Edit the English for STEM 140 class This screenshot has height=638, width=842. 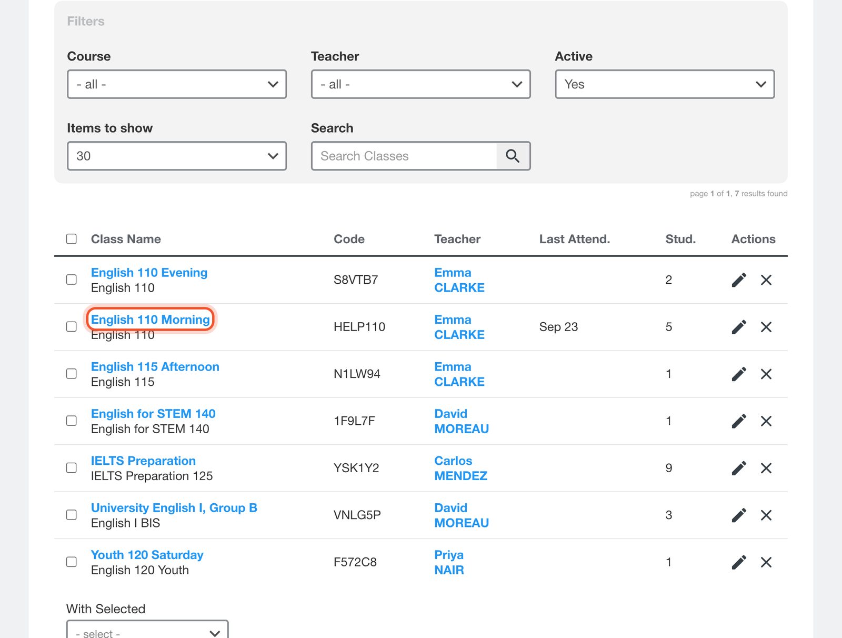(739, 421)
